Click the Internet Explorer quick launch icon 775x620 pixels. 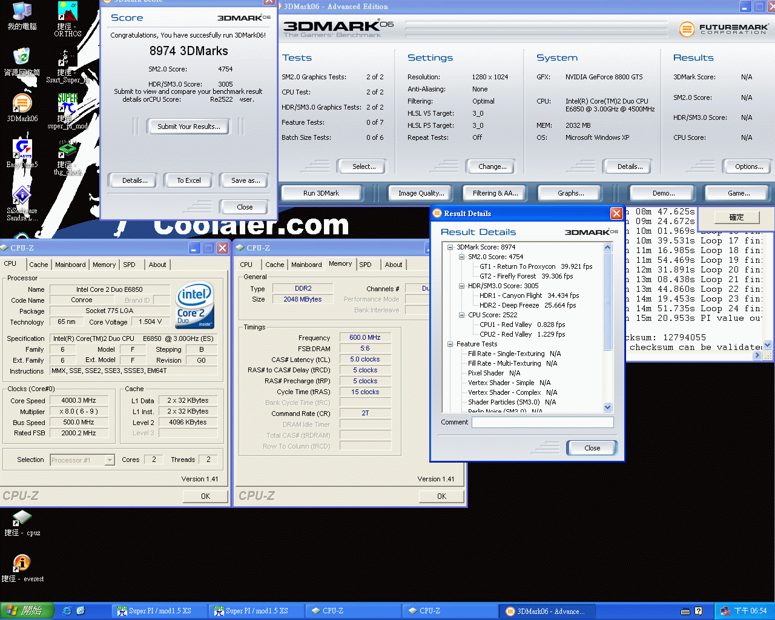click(x=67, y=611)
